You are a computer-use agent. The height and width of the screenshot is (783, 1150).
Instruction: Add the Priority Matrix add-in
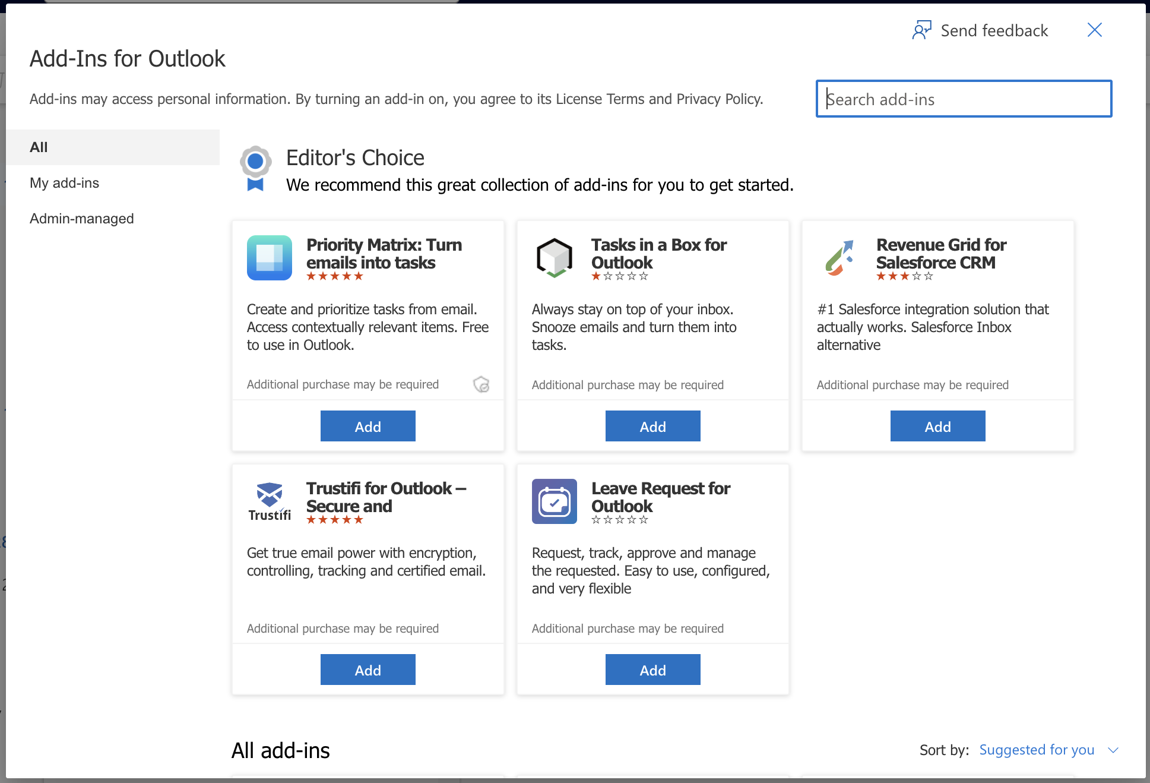[x=368, y=426]
